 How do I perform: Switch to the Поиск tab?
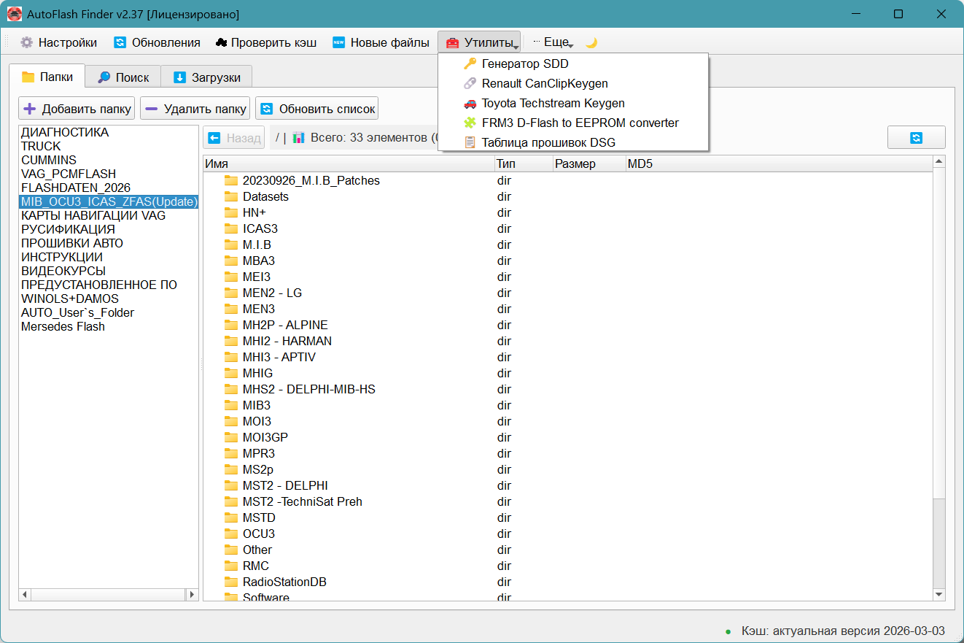123,77
